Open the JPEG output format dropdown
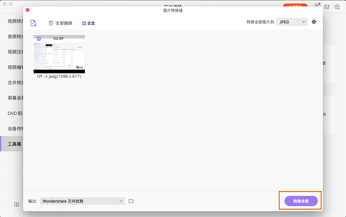The width and height of the screenshot is (346, 217). [x=292, y=22]
